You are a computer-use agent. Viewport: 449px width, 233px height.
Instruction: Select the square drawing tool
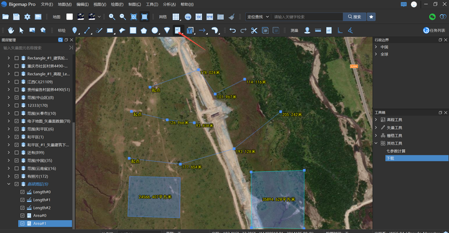(x=133, y=30)
